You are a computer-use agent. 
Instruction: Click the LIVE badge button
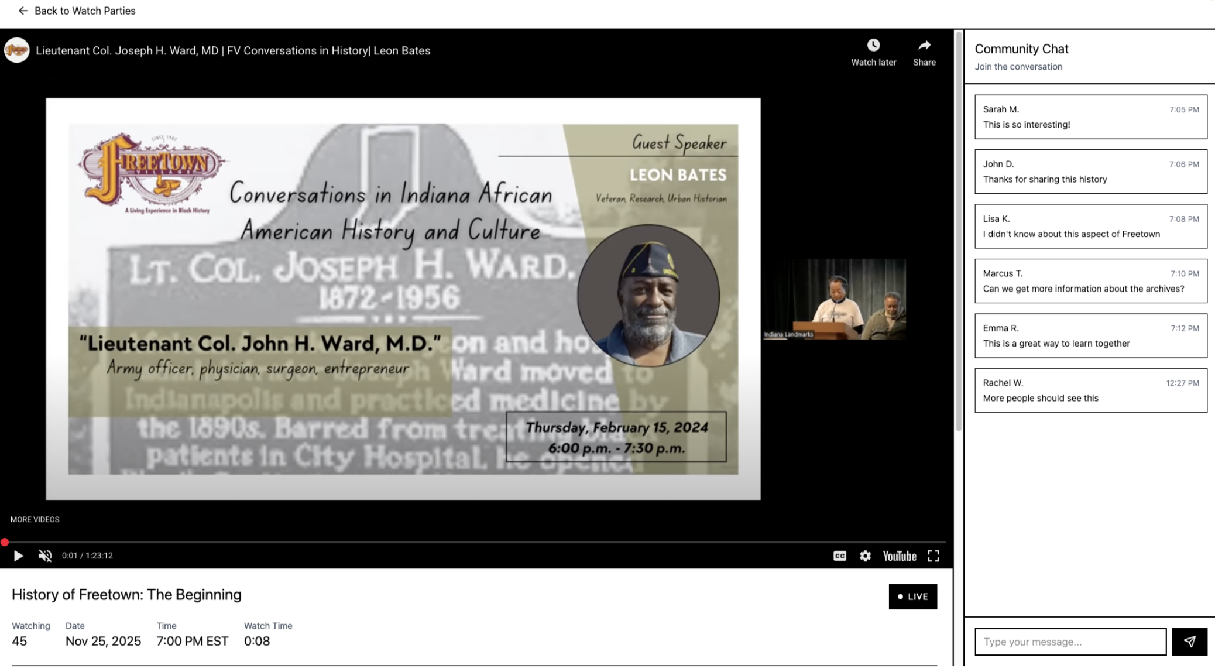pyautogui.click(x=912, y=596)
